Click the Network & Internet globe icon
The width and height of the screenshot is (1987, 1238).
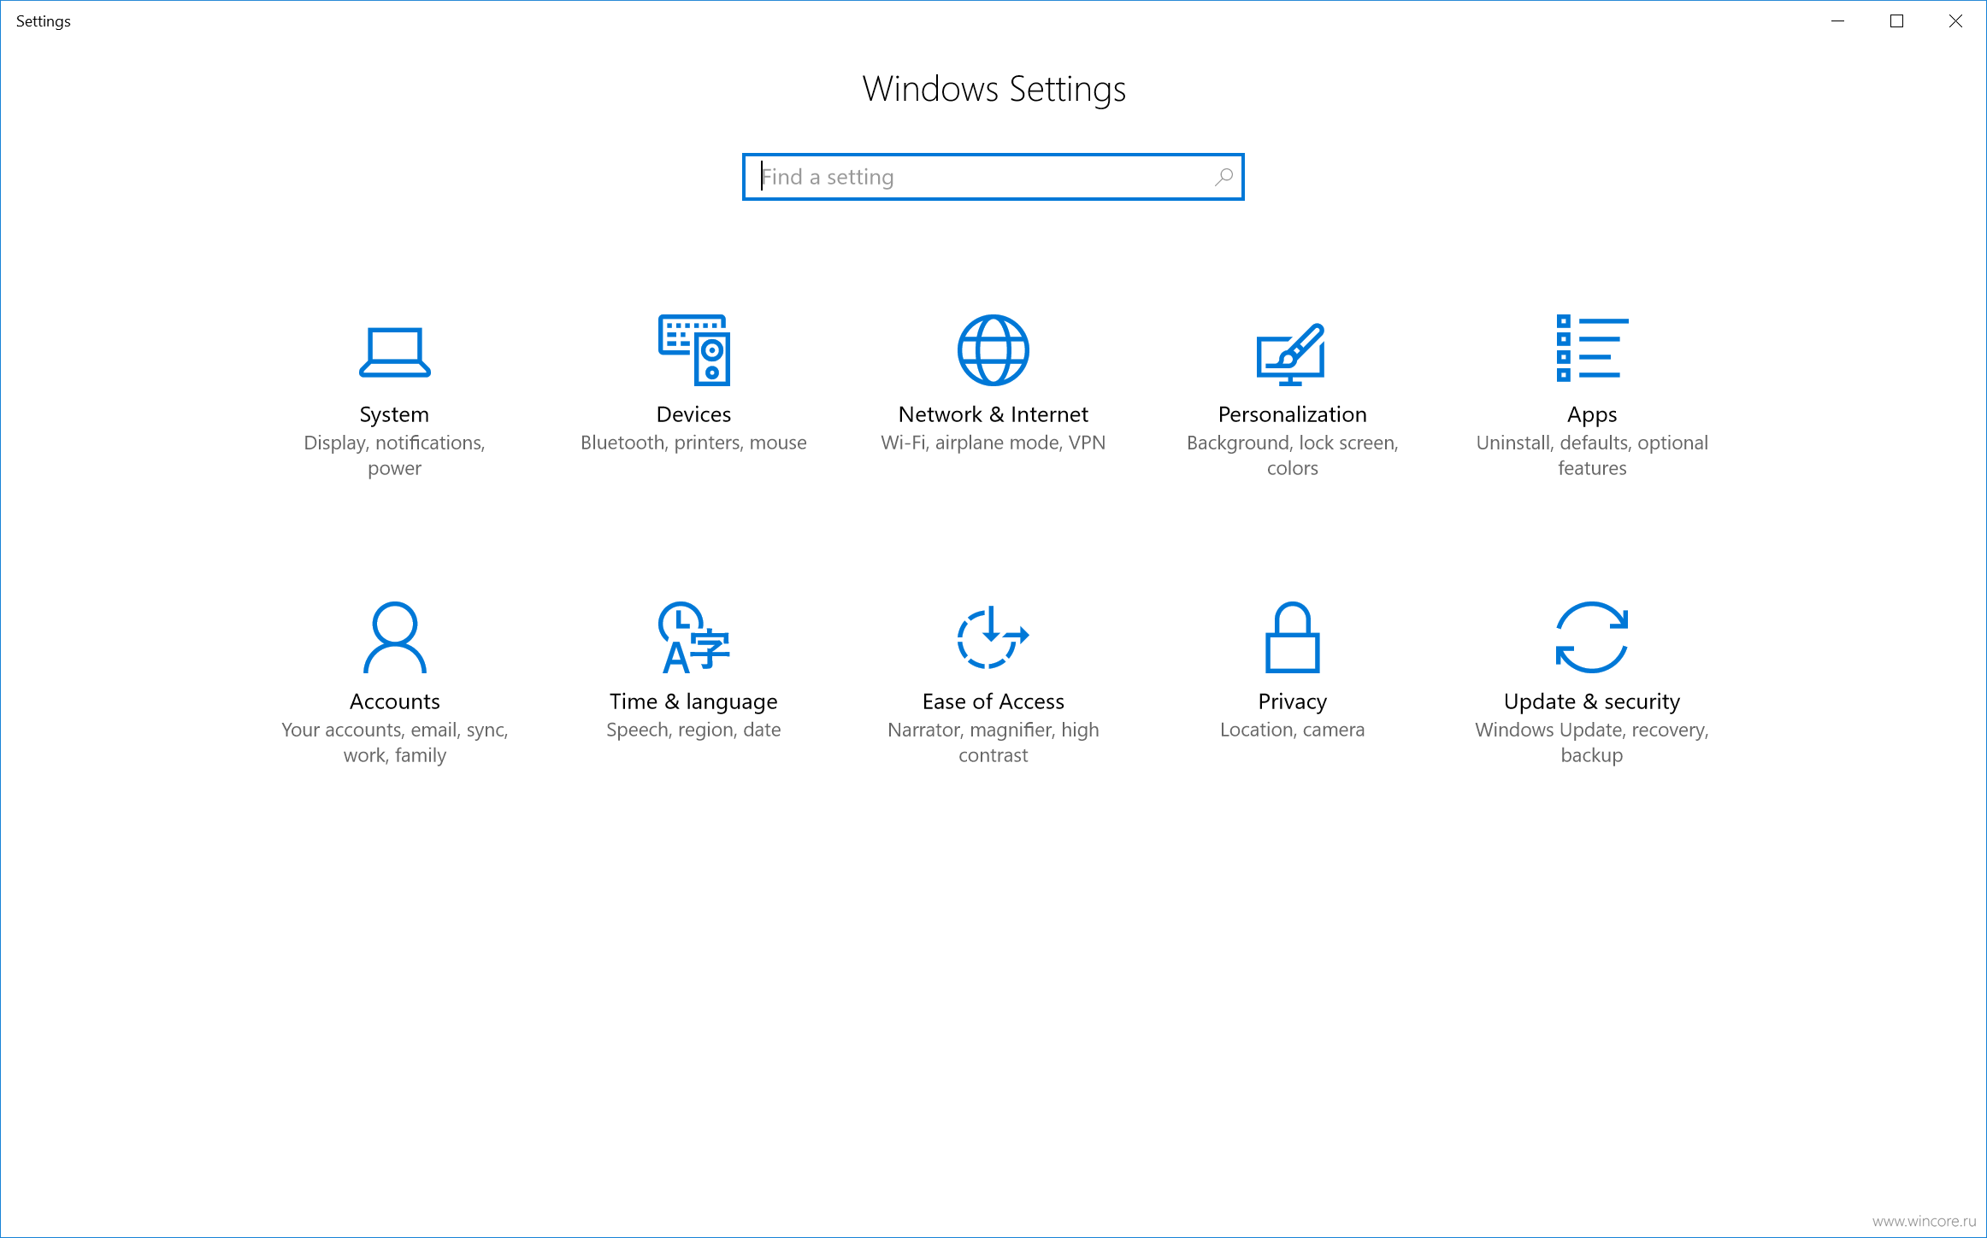tap(993, 350)
